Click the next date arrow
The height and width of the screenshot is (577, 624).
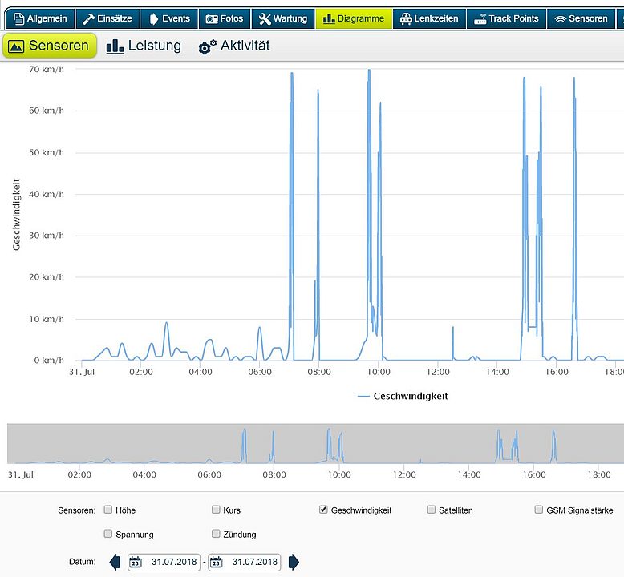pos(294,562)
